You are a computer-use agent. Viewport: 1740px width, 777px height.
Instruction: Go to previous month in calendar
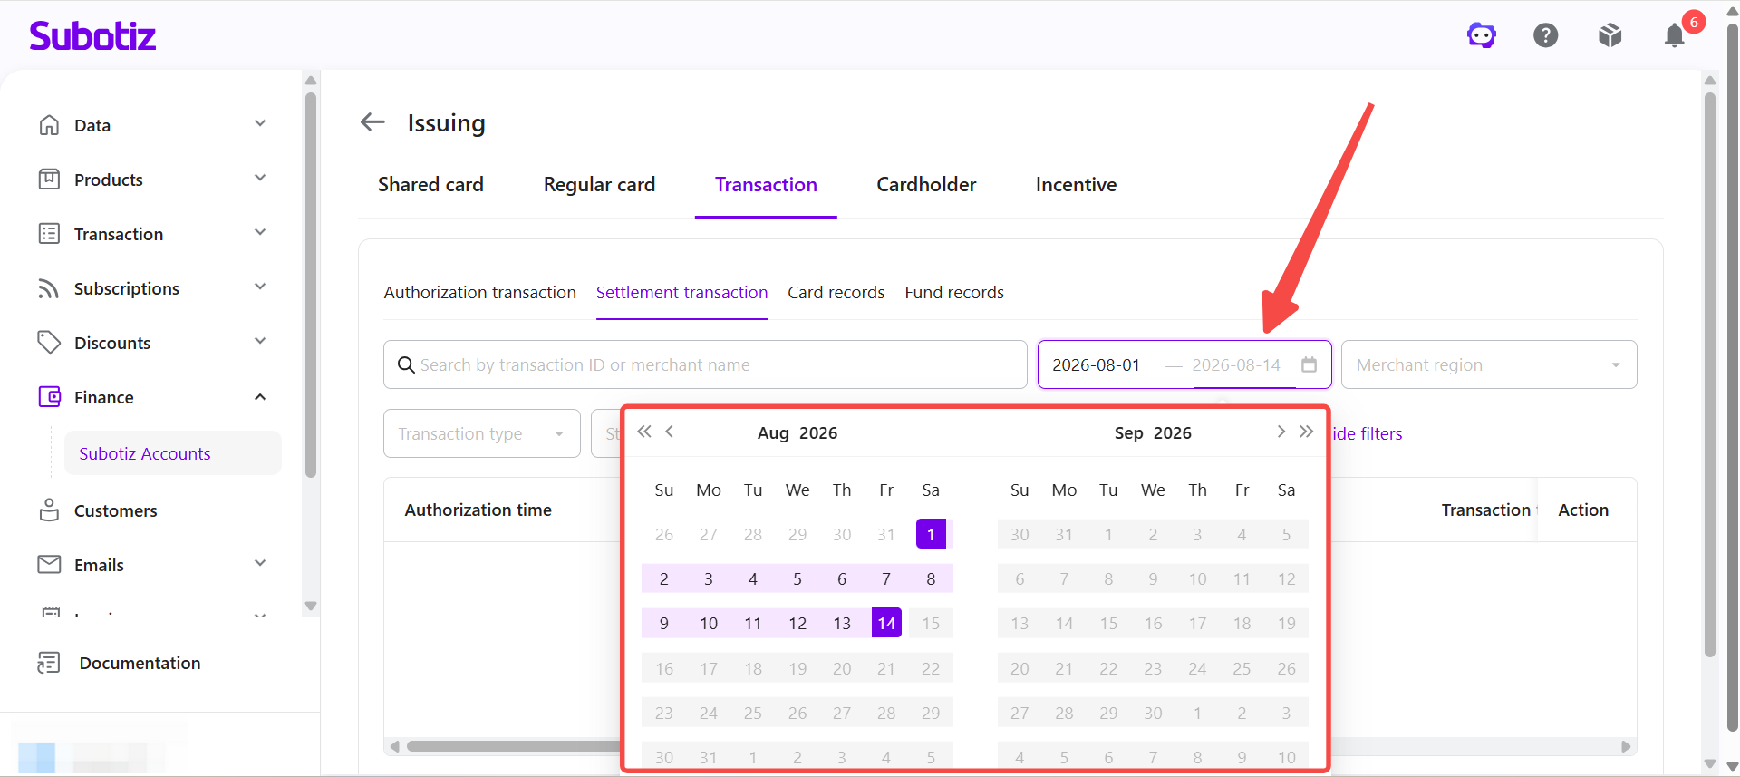[670, 432]
